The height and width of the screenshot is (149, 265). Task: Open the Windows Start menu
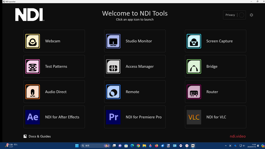77,146
